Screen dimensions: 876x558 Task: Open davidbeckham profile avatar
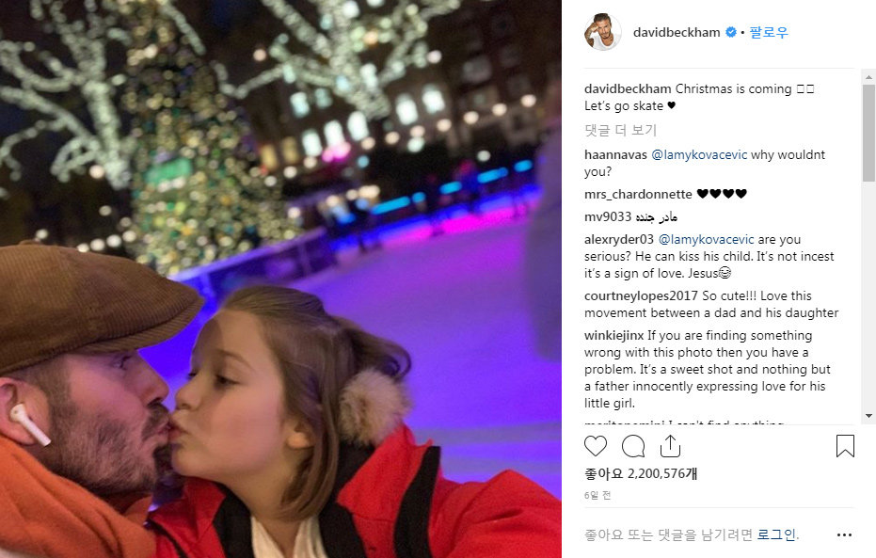pos(603,32)
